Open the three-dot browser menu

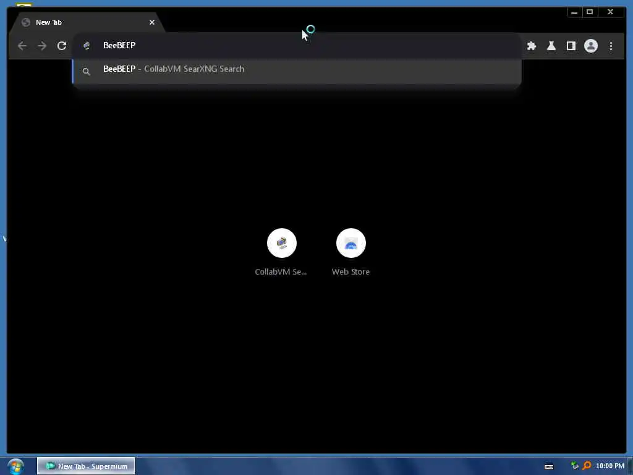coord(611,46)
